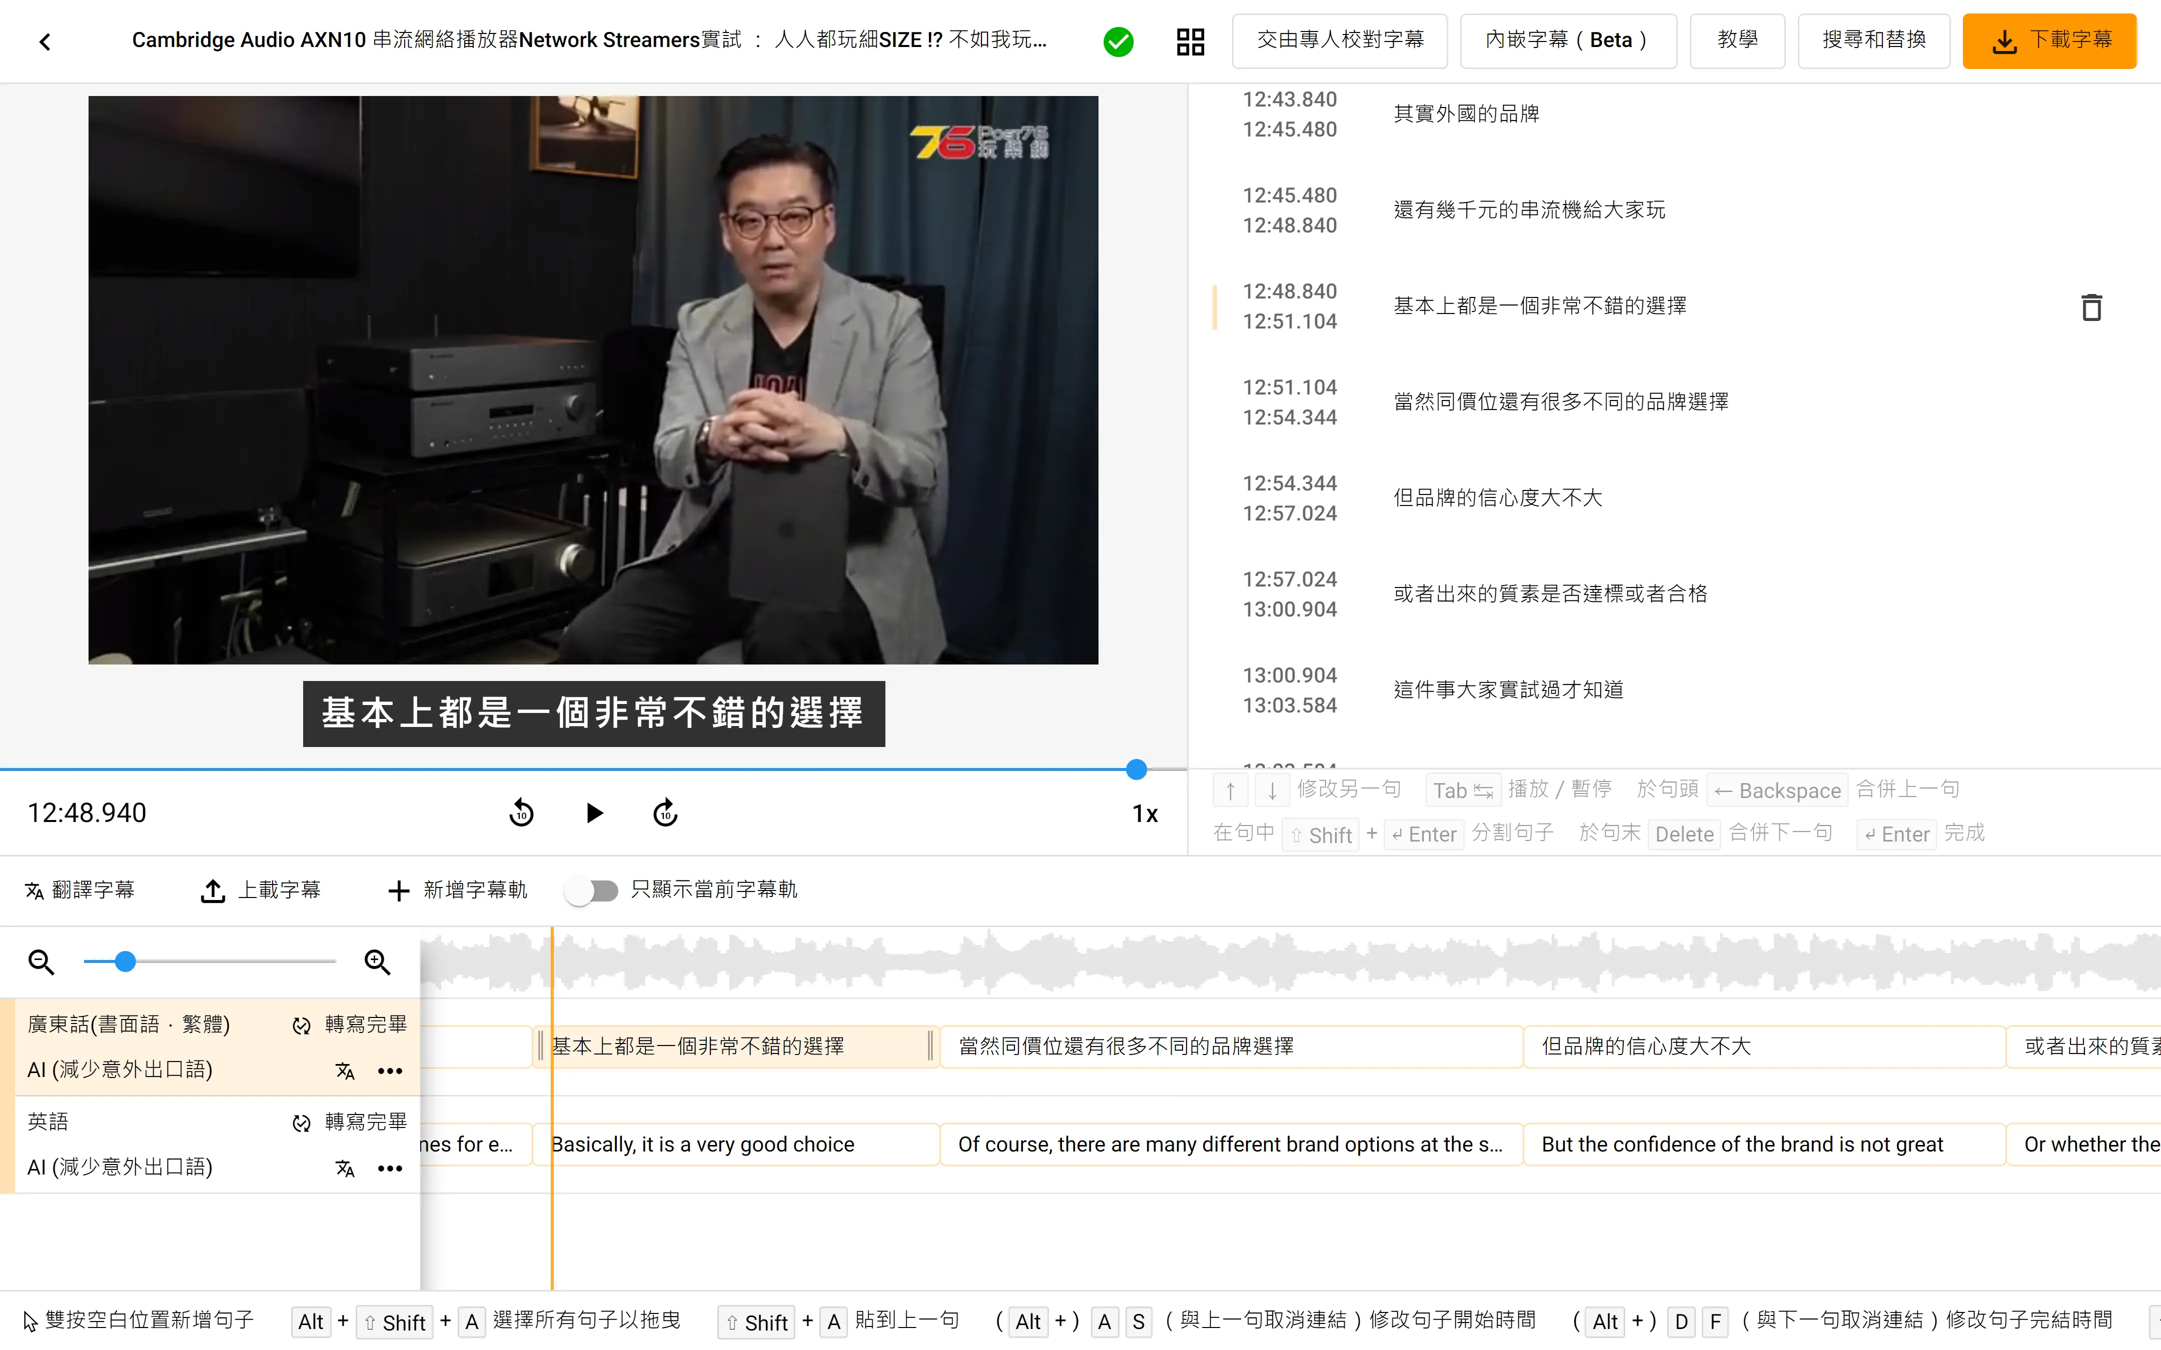Click timeline clip 當然同價位還有很多不同的品牌選擇
The image size is (2161, 1350).
(1231, 1045)
